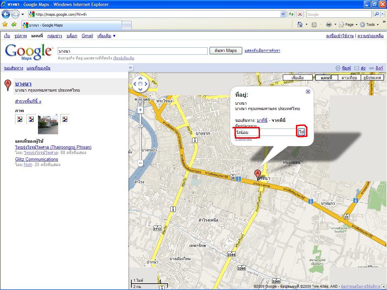Open the ไทยรุ่งโรจน์ไพศาล (Thairoongroj Phisan) map link
This screenshot has height=290, width=387.
(53, 147)
